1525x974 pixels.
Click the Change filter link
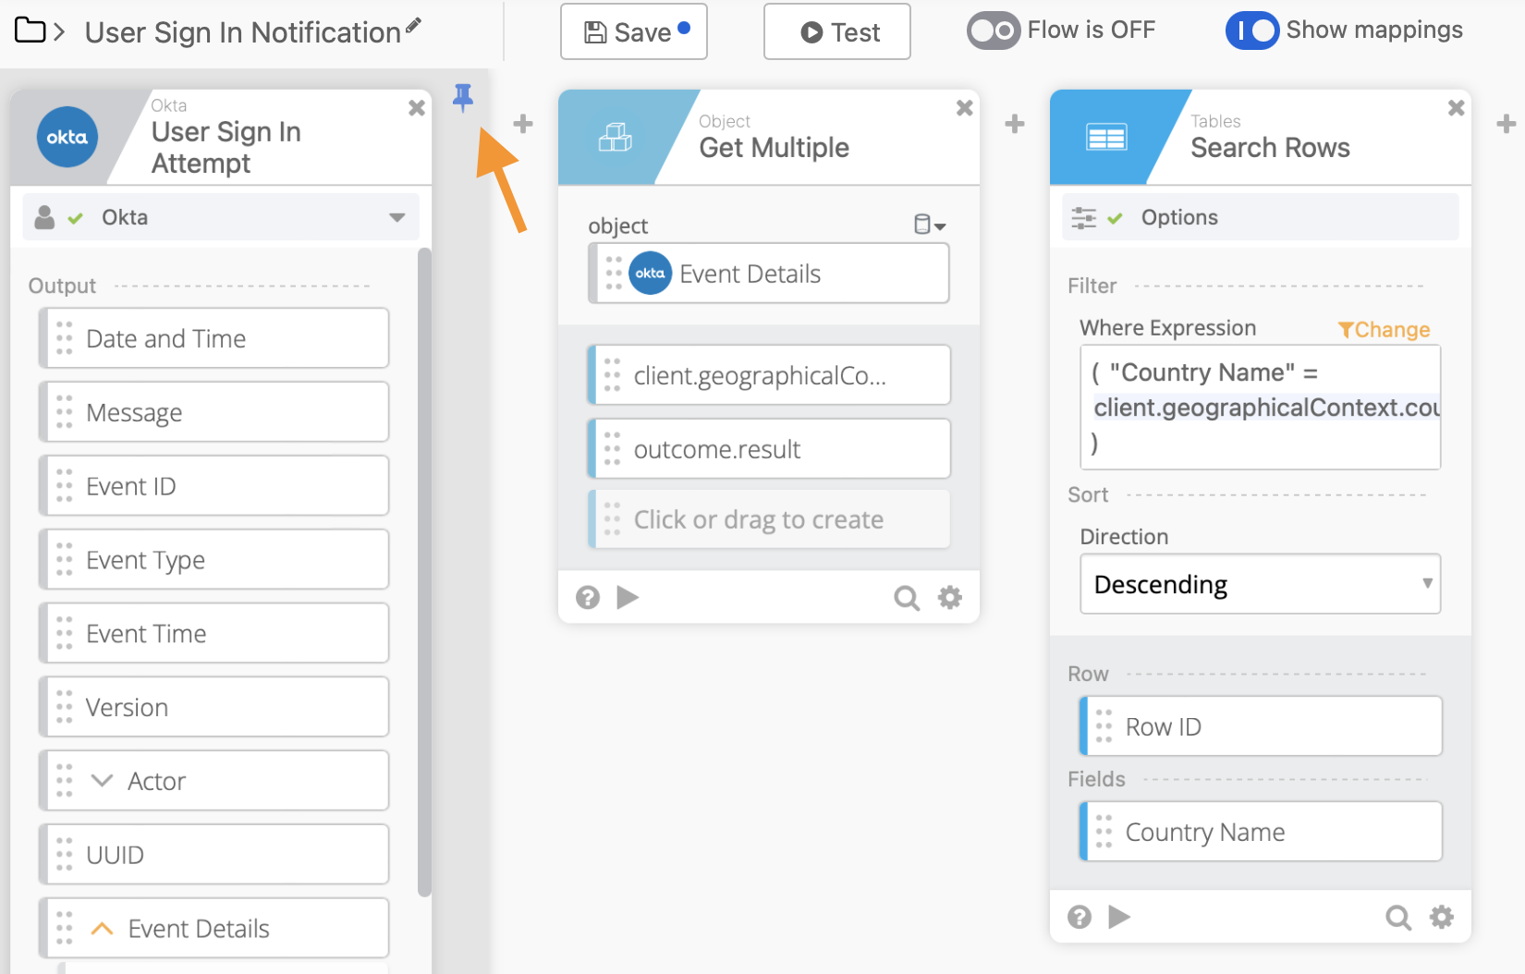click(x=1384, y=330)
